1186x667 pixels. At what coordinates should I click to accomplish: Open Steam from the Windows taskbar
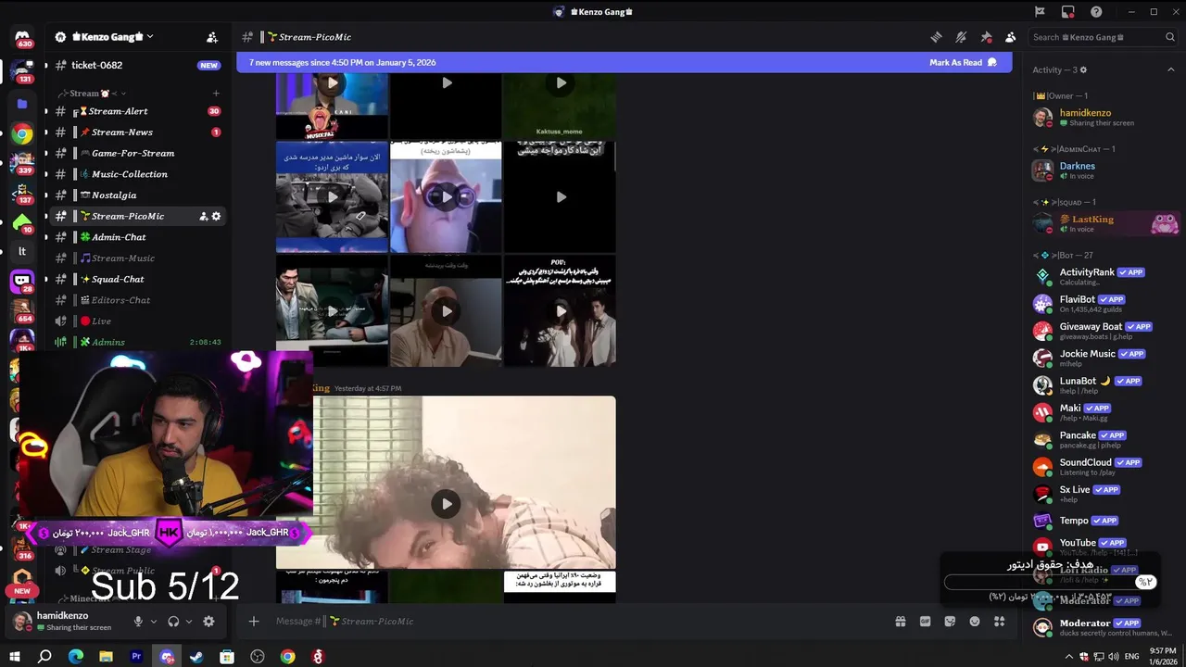pyautogui.click(x=196, y=657)
